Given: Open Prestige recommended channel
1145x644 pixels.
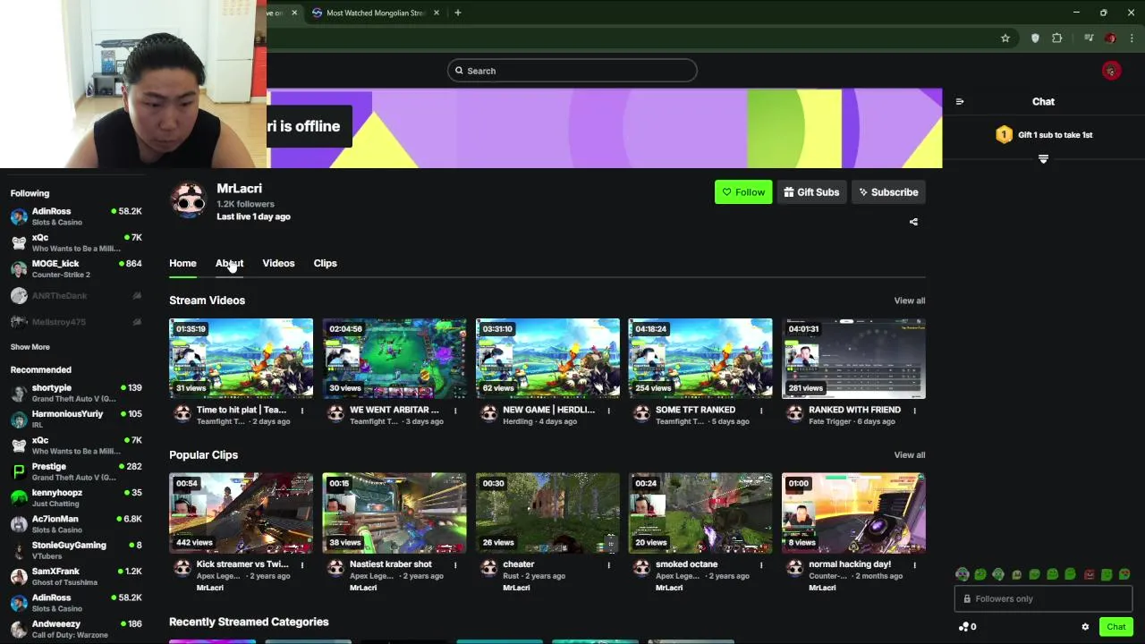Looking at the screenshot, I should tap(76, 471).
